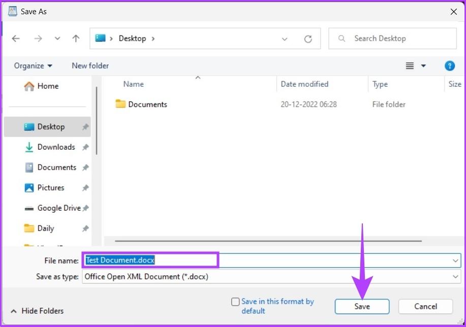Viewport: 466px width, 327px height.
Task: Sort by the Type column header
Action: 380,84
